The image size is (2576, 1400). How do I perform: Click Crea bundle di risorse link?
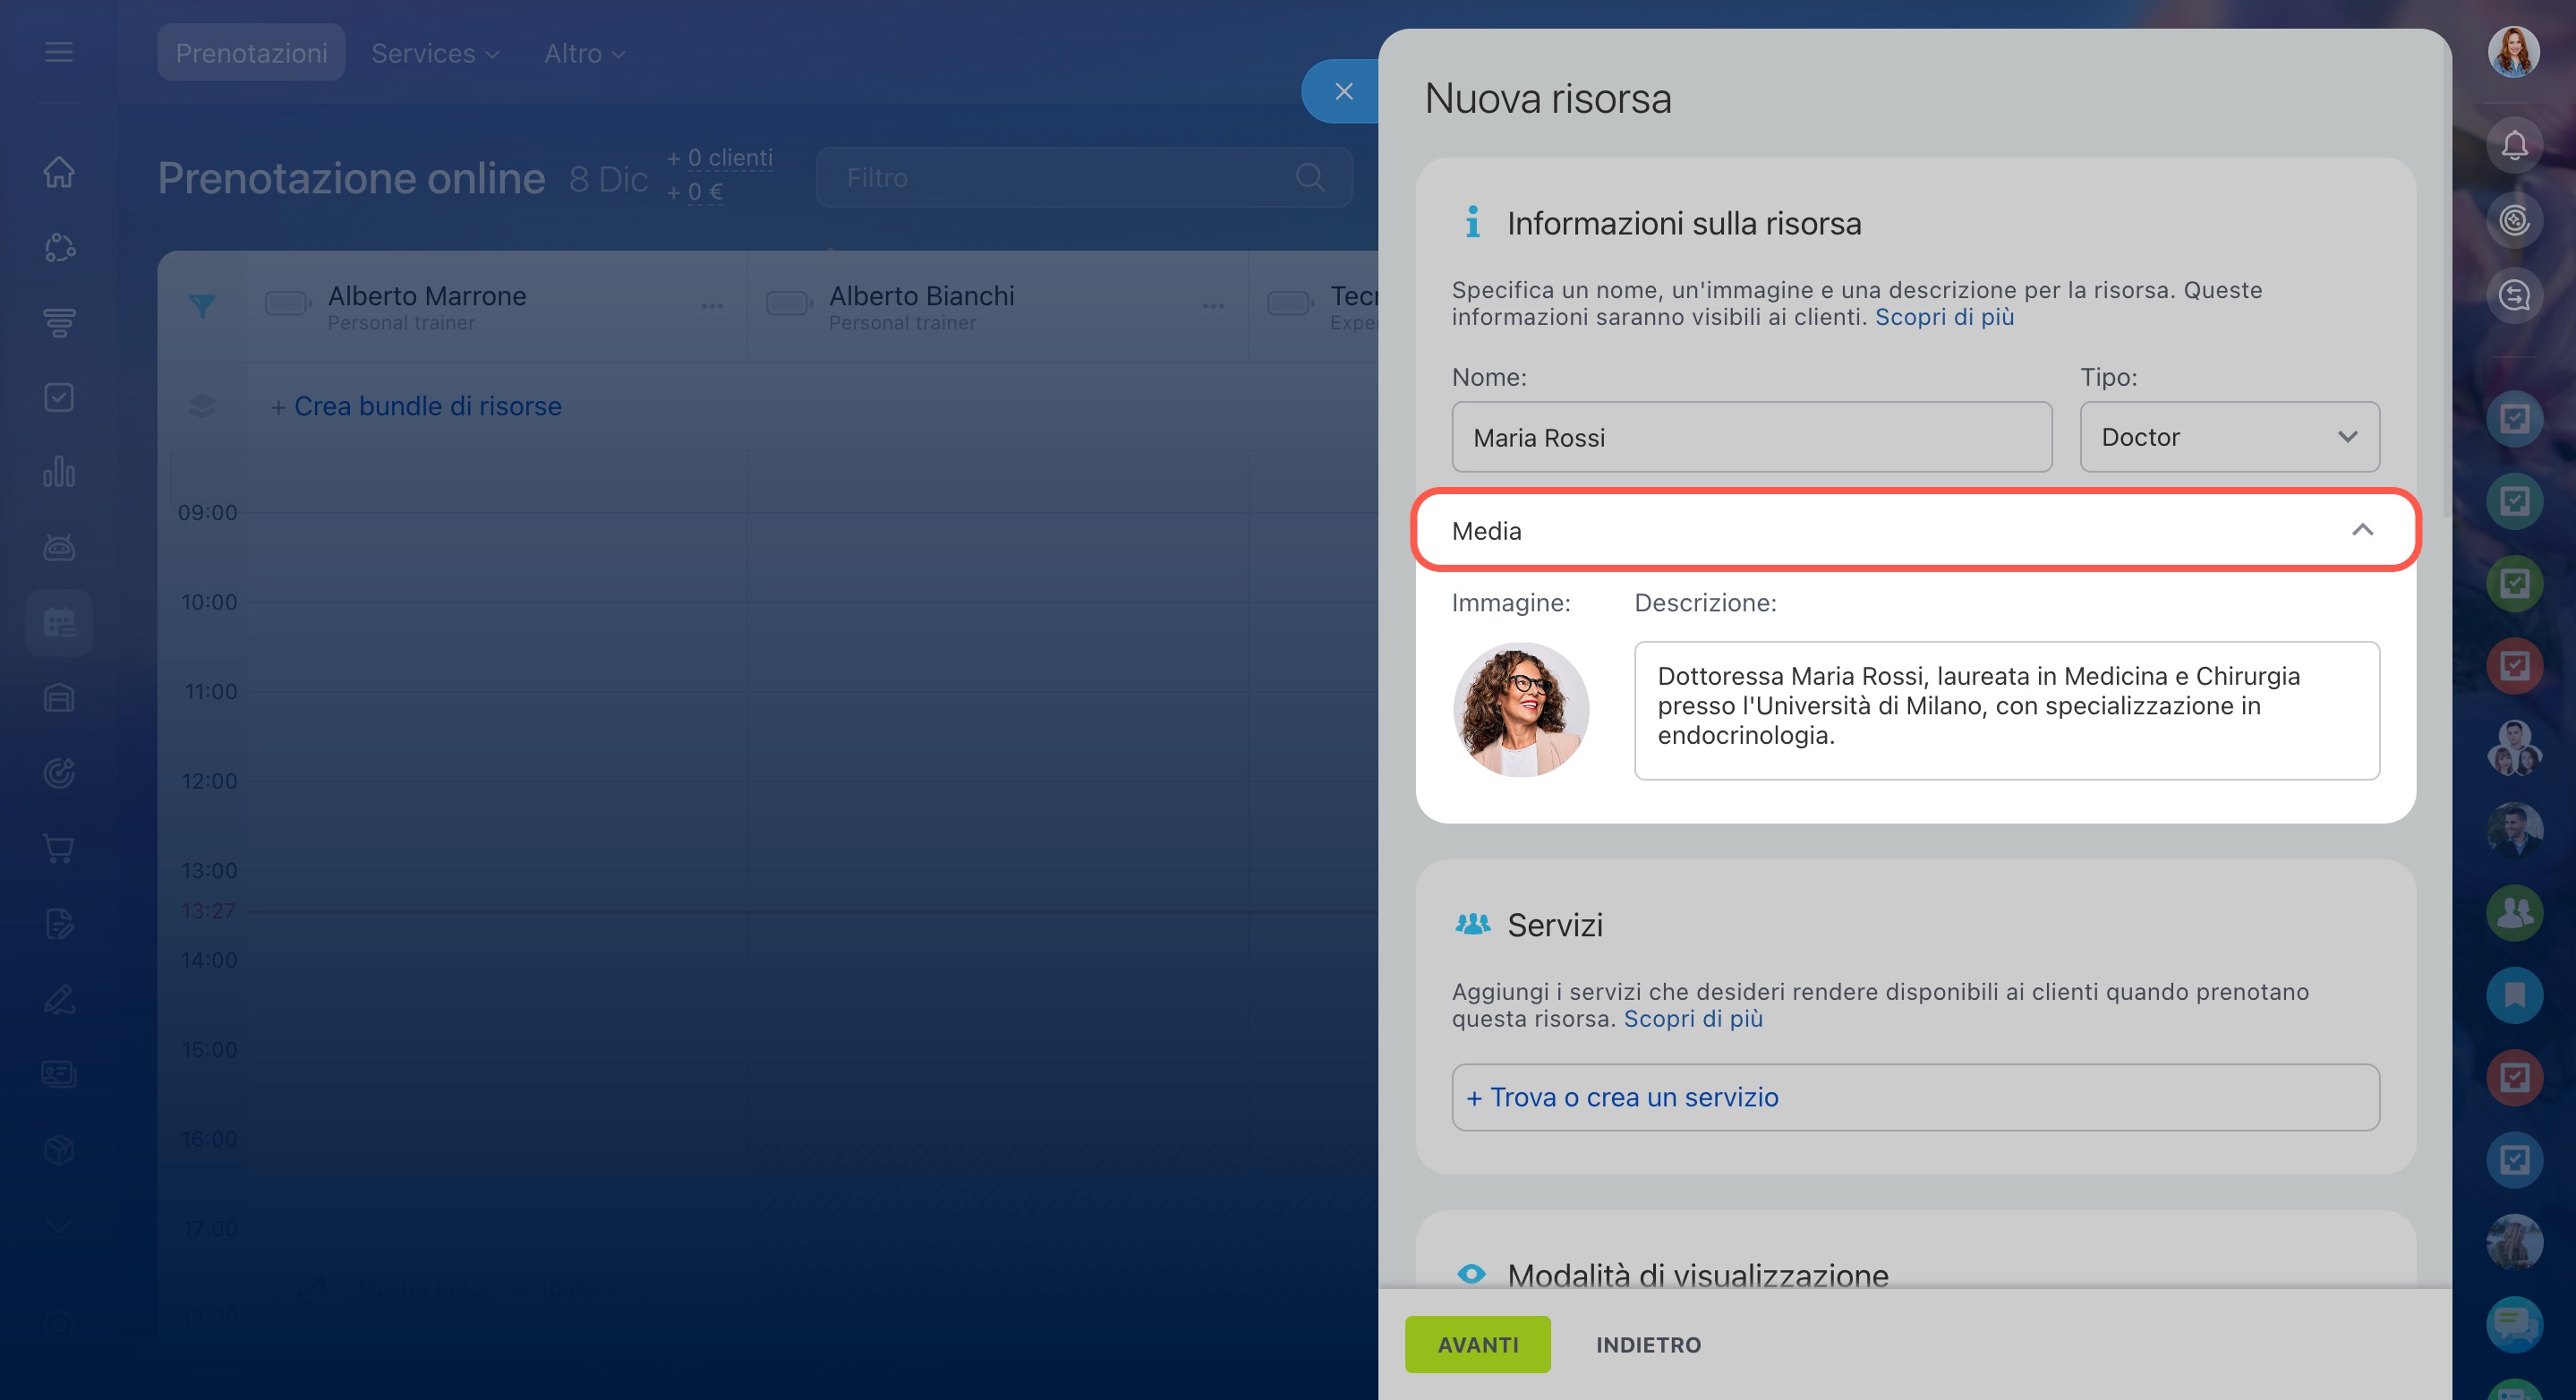click(427, 406)
